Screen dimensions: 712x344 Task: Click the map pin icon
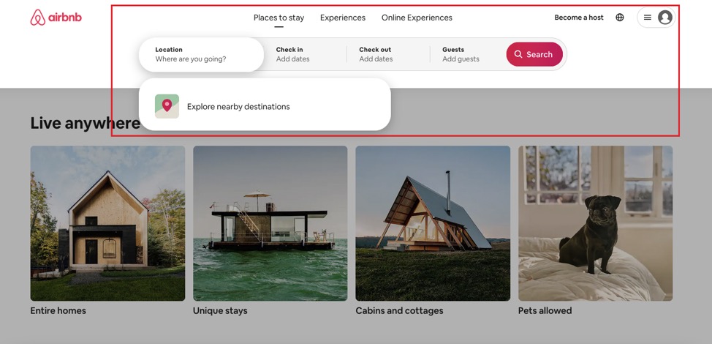[167, 106]
